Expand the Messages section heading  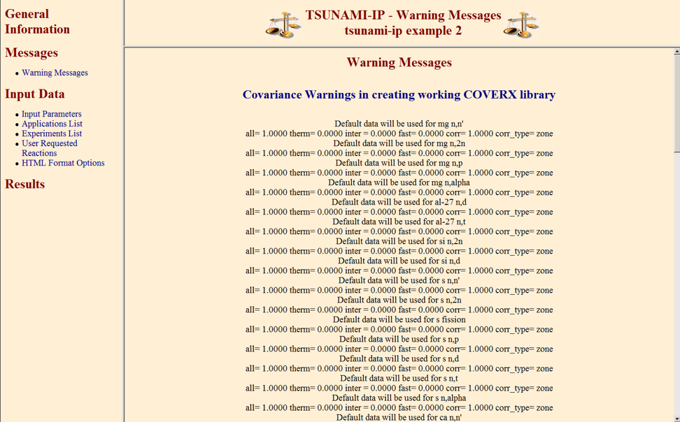tap(31, 53)
